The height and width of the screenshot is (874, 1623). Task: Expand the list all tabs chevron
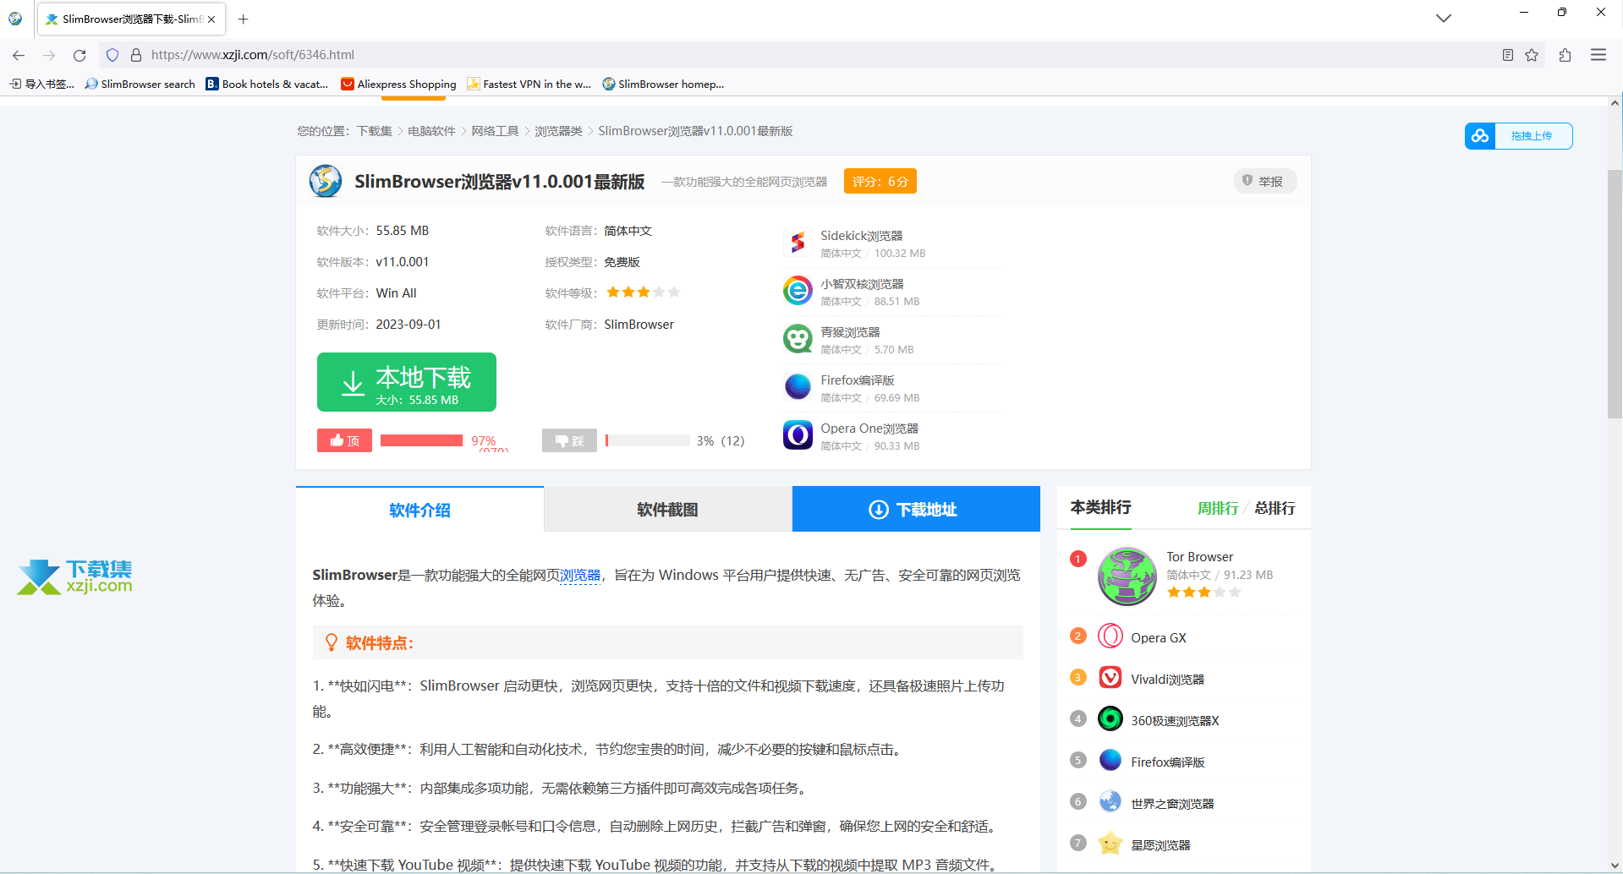pos(1444,18)
